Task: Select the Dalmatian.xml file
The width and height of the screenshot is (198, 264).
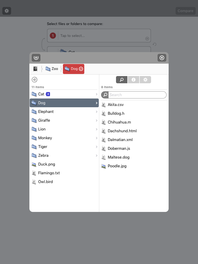Action: (x=134, y=139)
